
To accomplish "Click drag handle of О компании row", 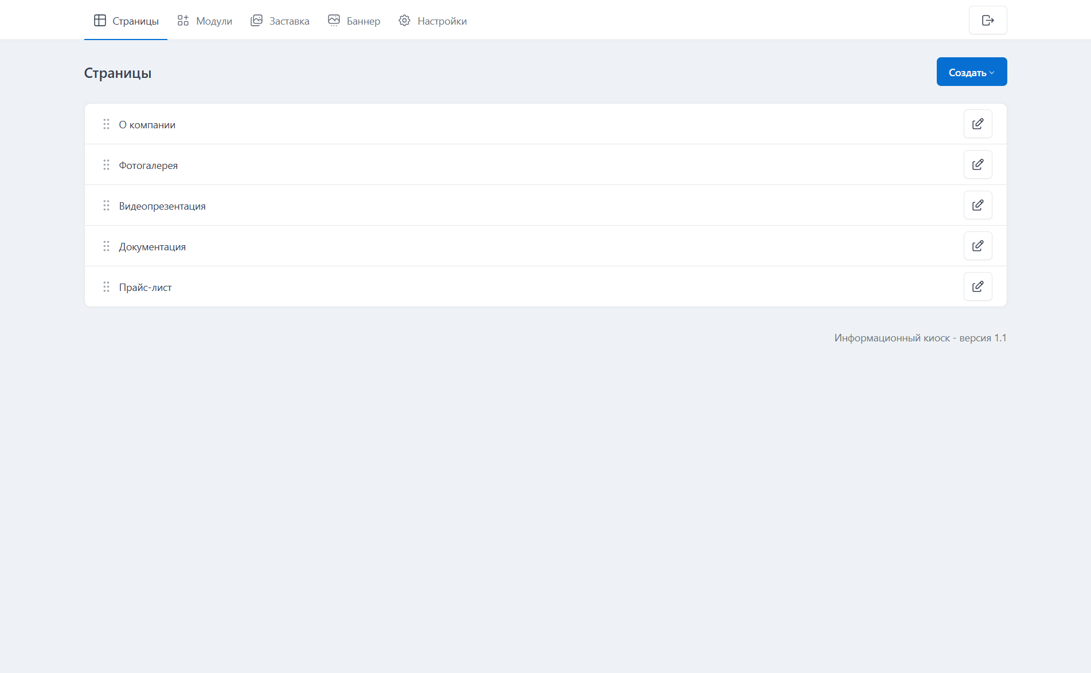I will 106,124.
